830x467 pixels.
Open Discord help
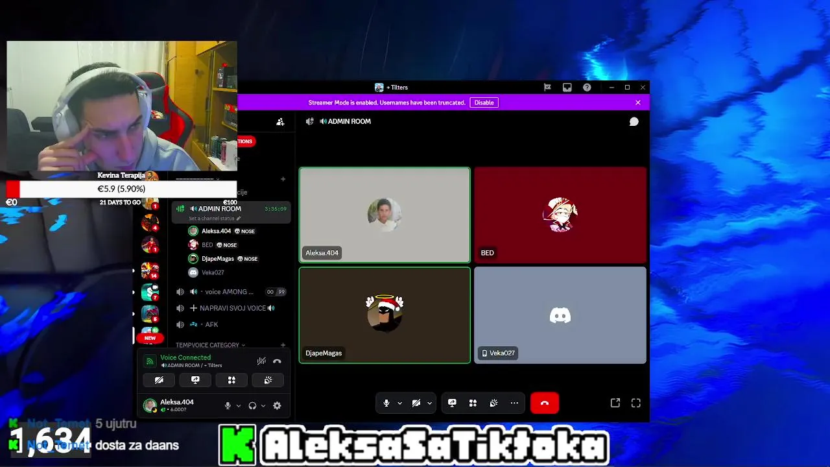[587, 88]
